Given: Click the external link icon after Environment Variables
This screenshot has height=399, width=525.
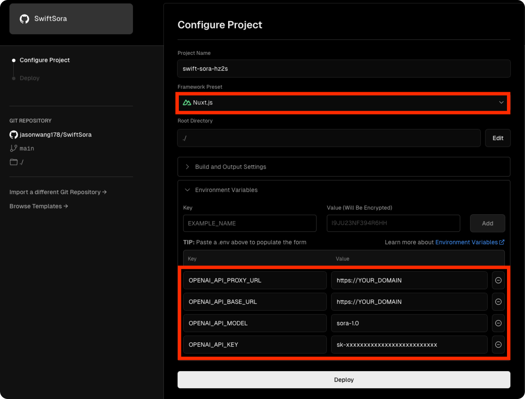Looking at the screenshot, I should click(x=502, y=242).
